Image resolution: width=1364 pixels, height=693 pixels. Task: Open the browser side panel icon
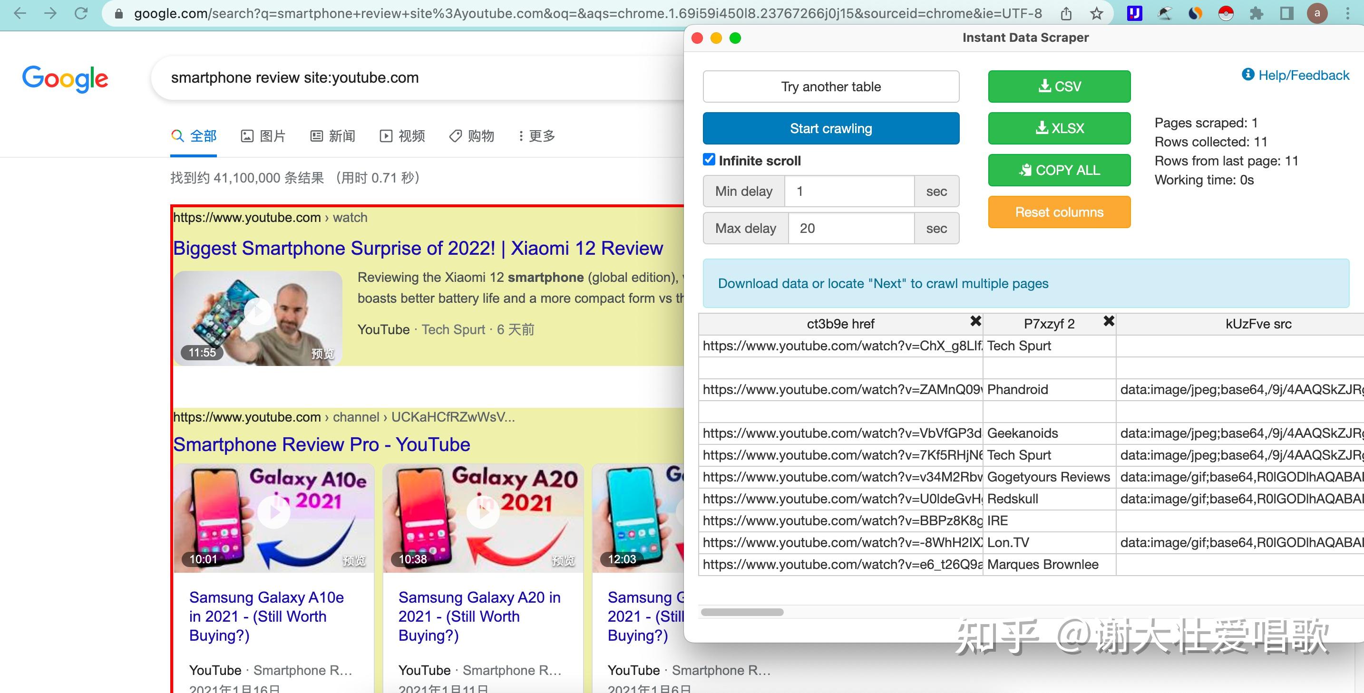1286,14
